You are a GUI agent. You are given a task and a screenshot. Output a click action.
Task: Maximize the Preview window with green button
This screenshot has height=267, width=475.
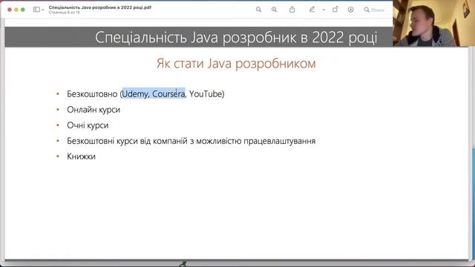[23, 10]
